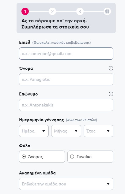Click the Όνομα first name field

[x=66, y=79]
